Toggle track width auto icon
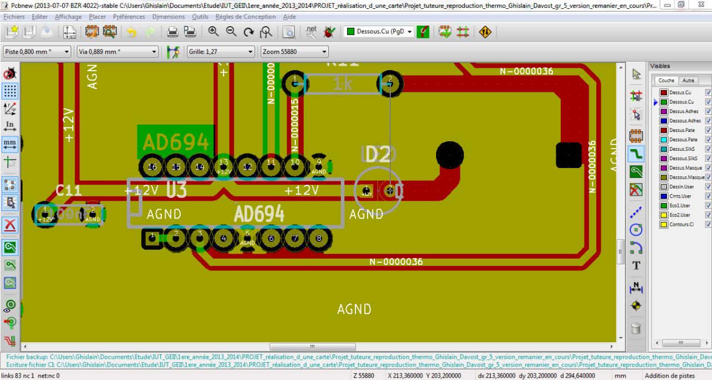 point(174,52)
